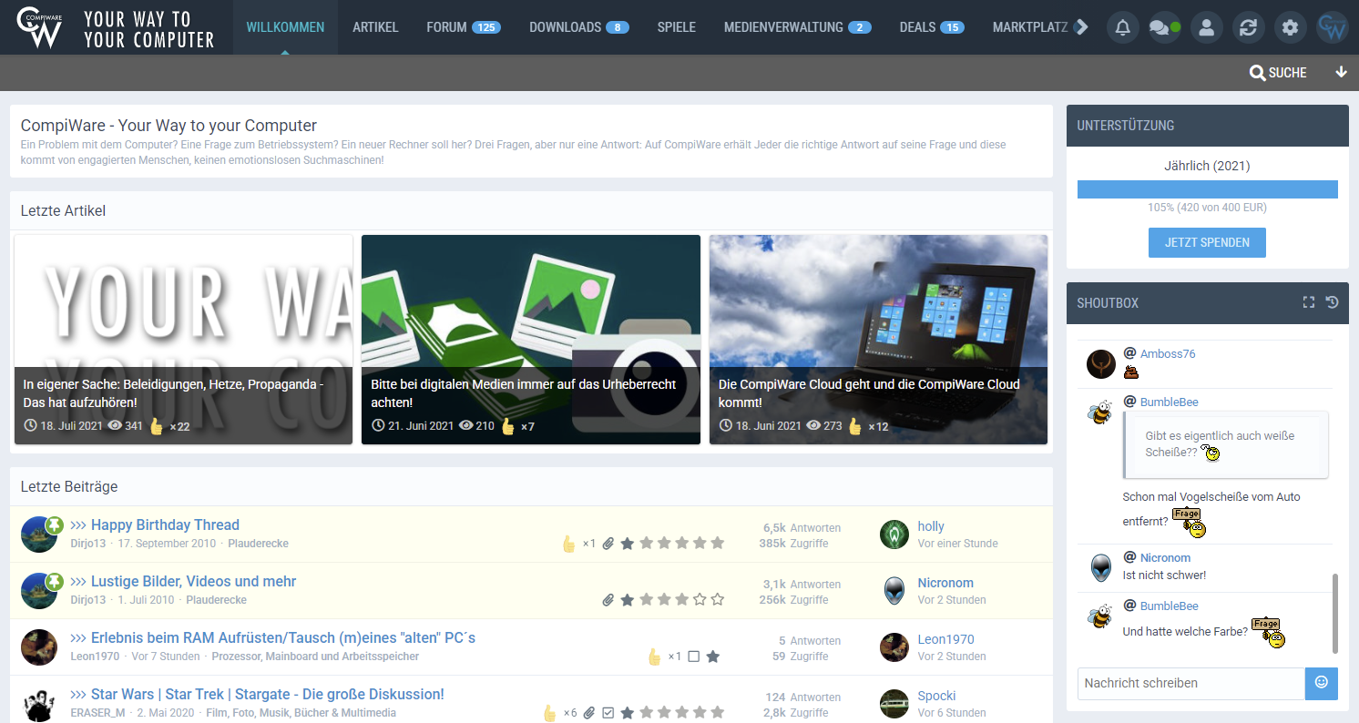Open the Beleidigungen, Hetze, Propaganda article card
Screen dimensions: 1359x723
pyautogui.click(x=183, y=340)
